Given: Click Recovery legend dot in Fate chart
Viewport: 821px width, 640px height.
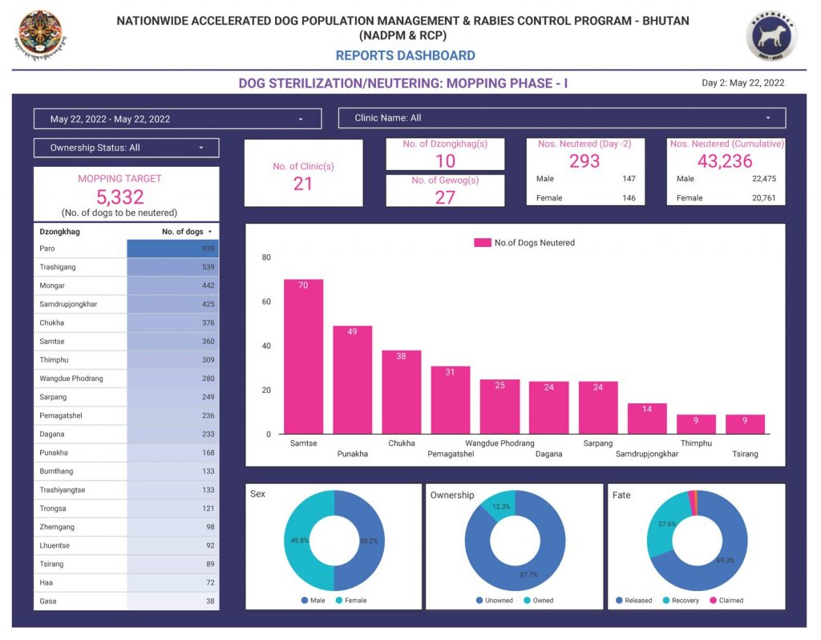Looking at the screenshot, I should 666,601.
